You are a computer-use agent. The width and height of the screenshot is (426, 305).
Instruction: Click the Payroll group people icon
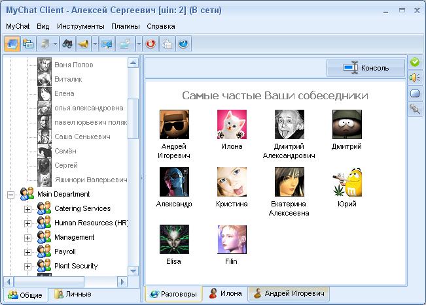(44, 251)
